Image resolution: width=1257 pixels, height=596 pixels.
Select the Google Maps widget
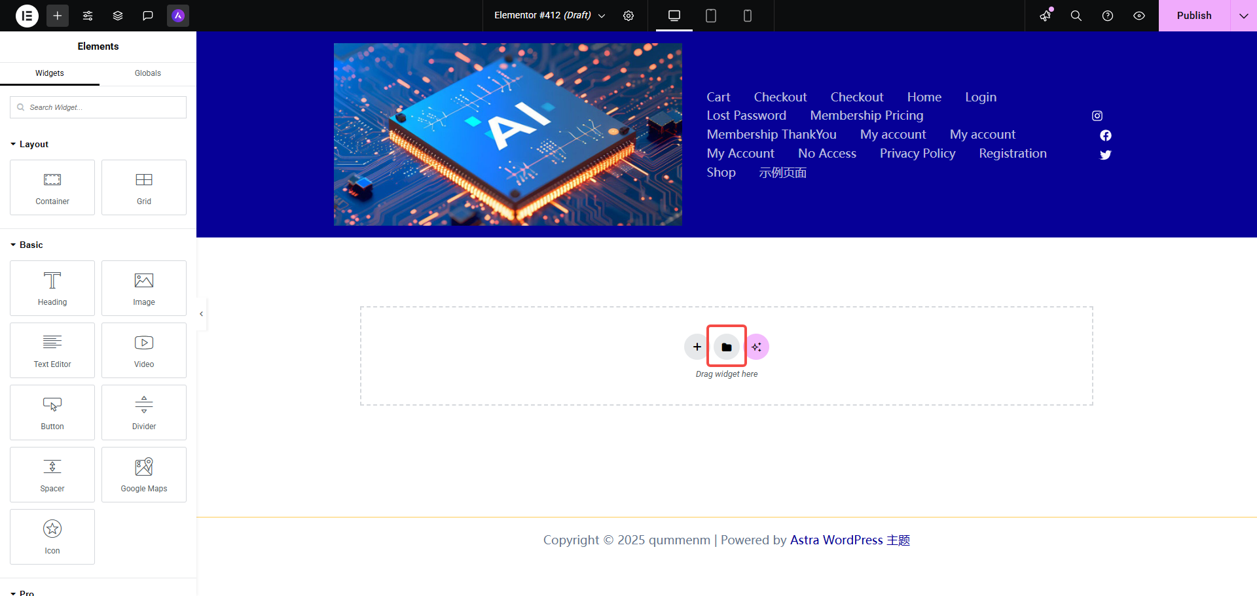point(144,474)
